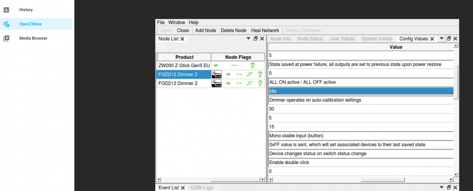Viewport: 473px width, 191px height.
Task: Click the OpenZWave sidebar icon
Action: (7, 24)
